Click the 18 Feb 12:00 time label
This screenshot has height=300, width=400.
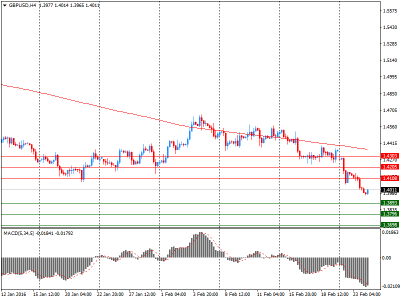tap(334, 294)
